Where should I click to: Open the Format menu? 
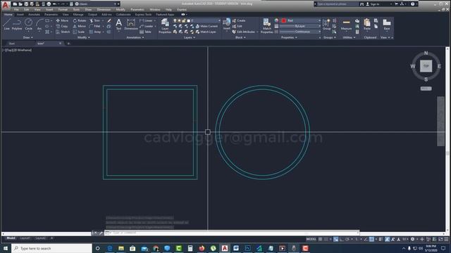[63, 9]
